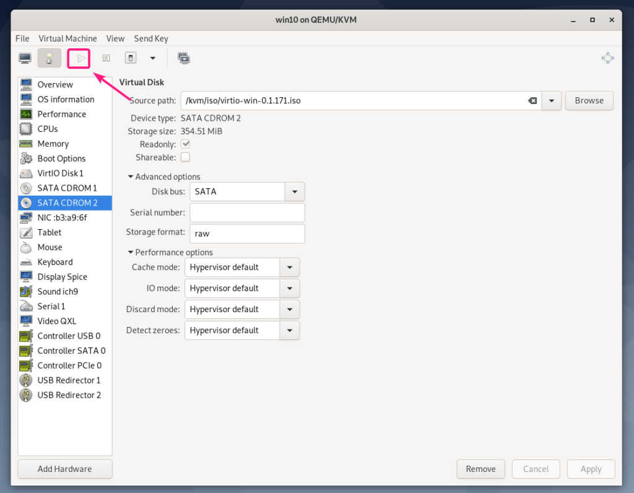
Task: Select VirtIO Disk 1
Action: [x=64, y=173]
